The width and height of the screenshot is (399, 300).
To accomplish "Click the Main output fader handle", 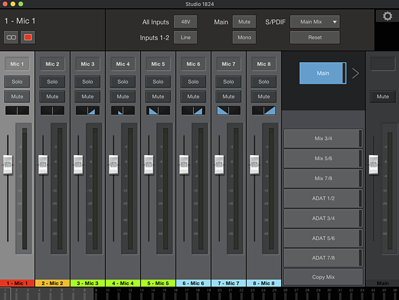I will pos(373,165).
